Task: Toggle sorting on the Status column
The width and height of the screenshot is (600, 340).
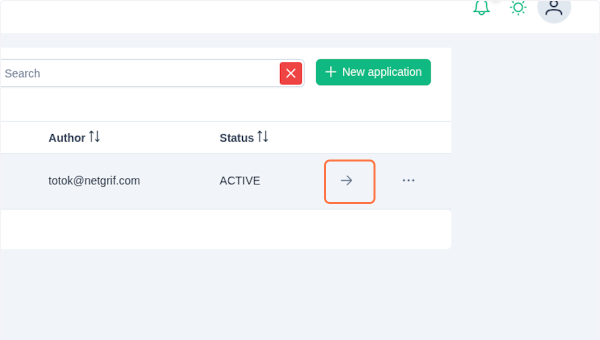Action: pos(263,136)
